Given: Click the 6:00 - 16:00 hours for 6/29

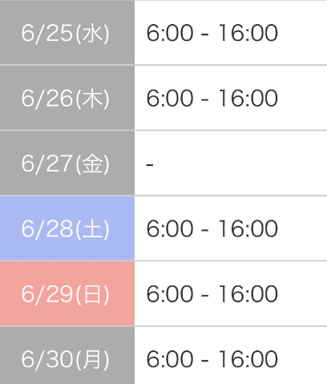Looking at the screenshot, I should click(x=212, y=293).
